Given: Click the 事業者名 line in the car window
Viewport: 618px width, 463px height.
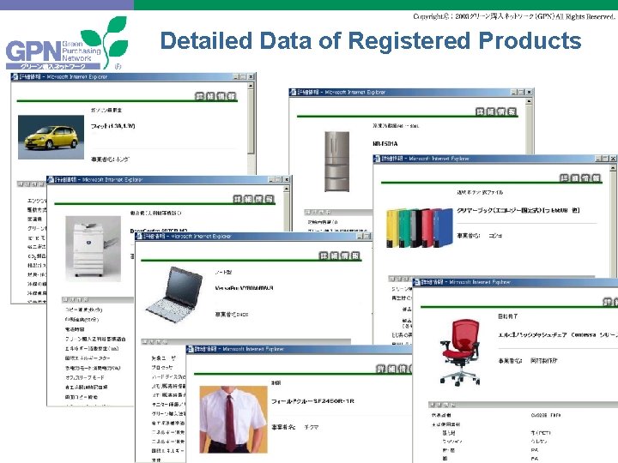Looking at the screenshot, I should [x=110, y=159].
